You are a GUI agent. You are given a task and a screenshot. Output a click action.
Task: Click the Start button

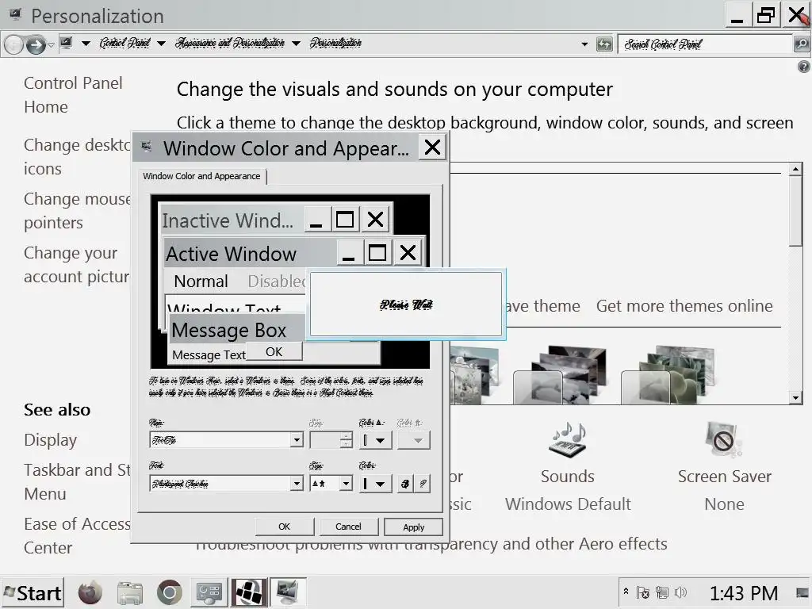tap(32, 593)
